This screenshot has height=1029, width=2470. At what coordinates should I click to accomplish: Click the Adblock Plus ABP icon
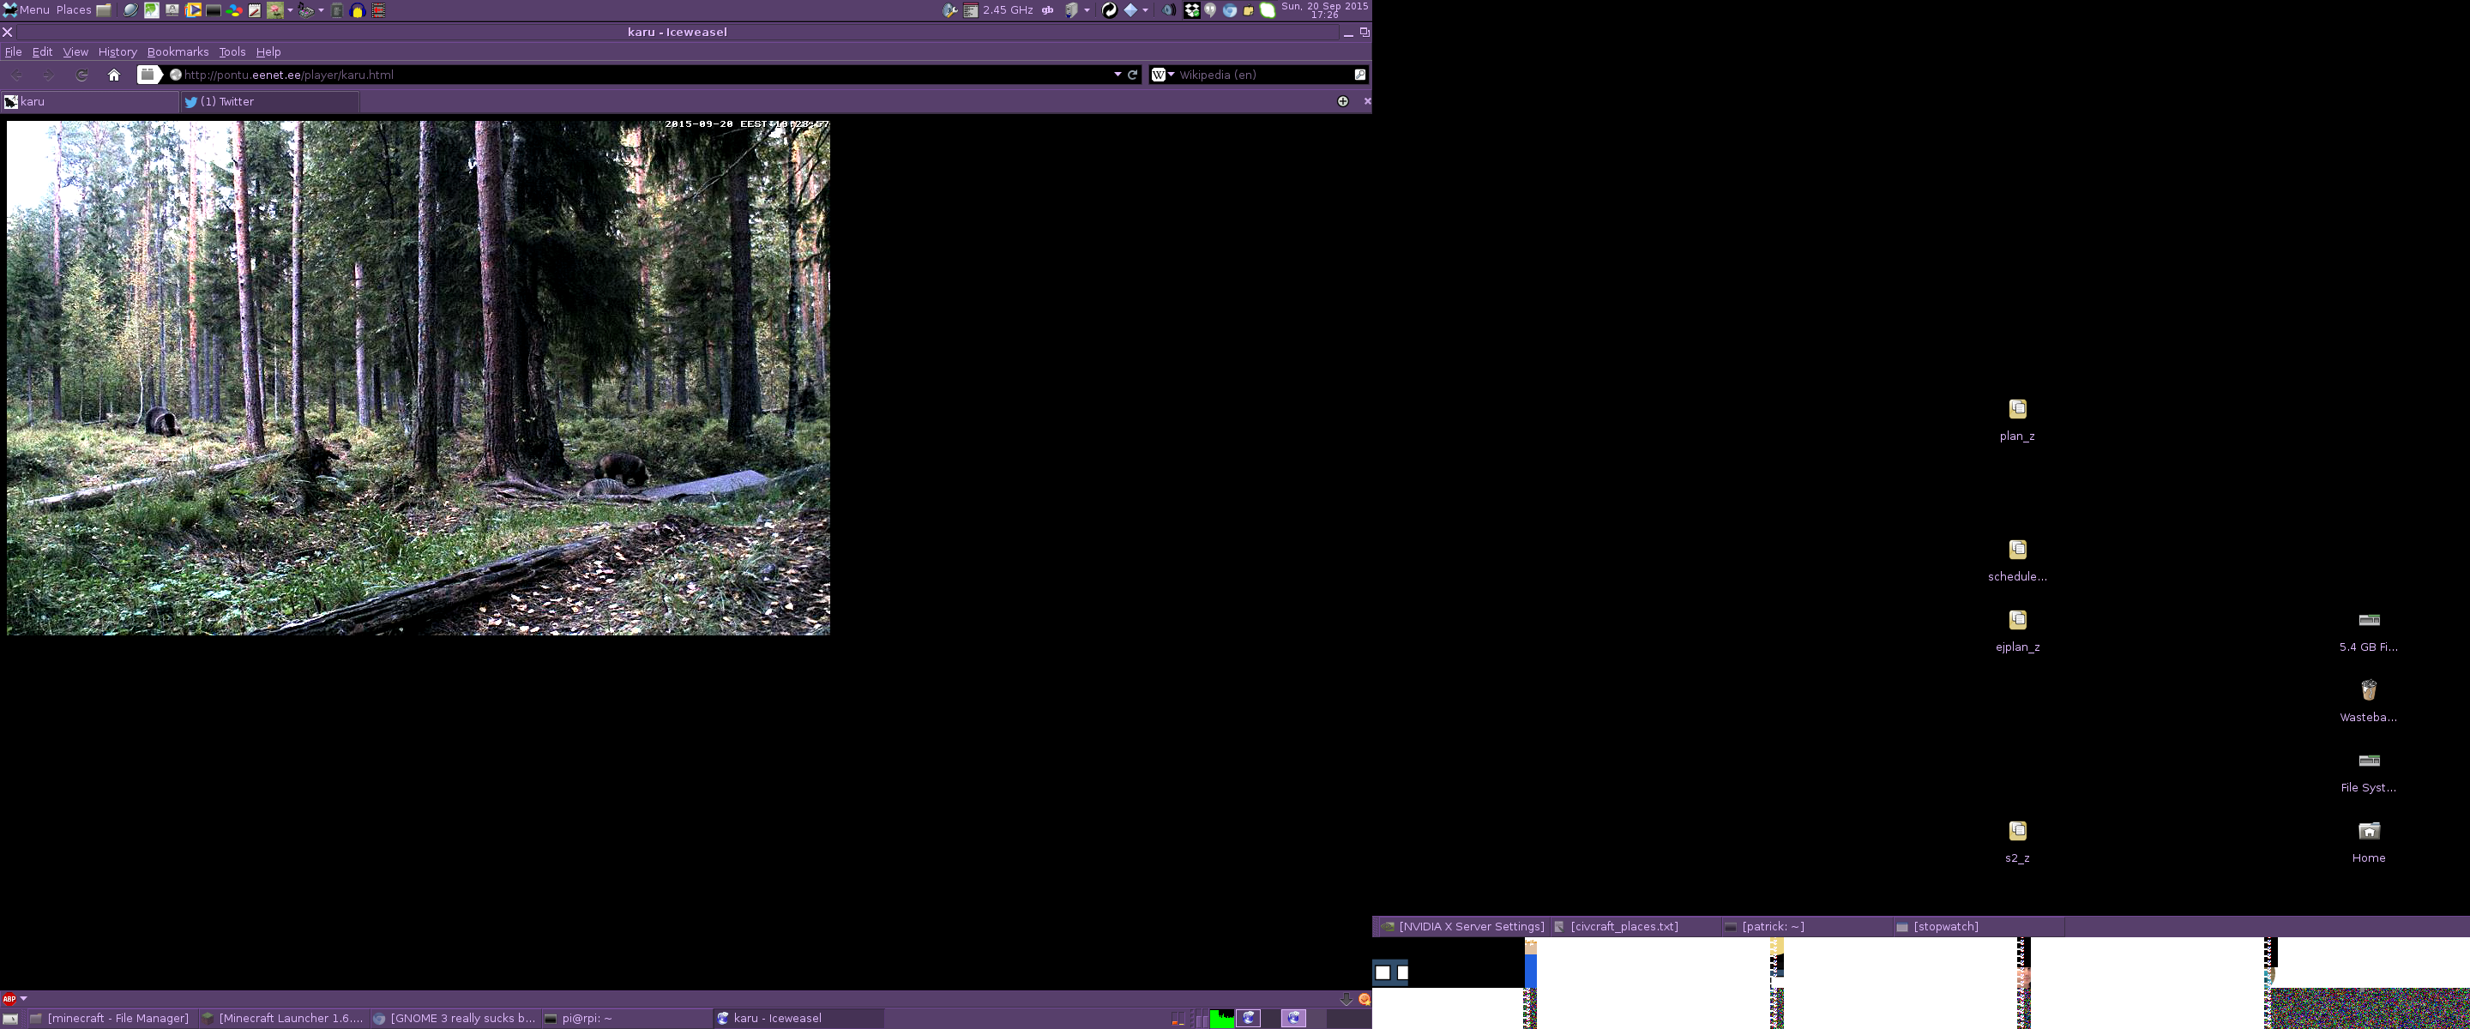[x=9, y=998]
